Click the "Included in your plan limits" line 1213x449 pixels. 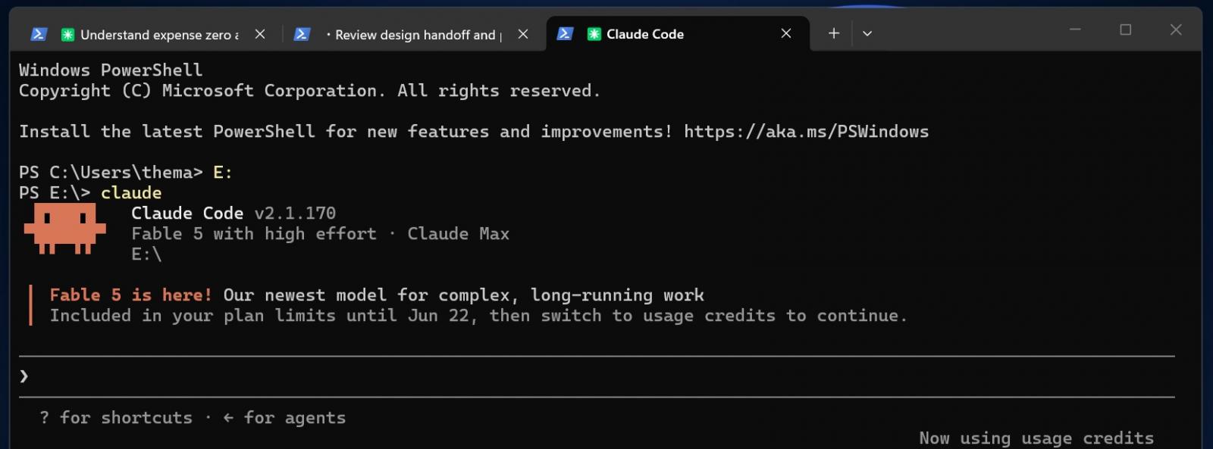(x=478, y=316)
